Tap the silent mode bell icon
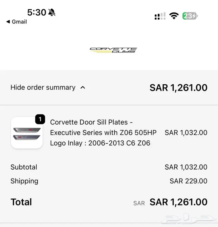218x227 pixels. pyautogui.click(x=52, y=12)
